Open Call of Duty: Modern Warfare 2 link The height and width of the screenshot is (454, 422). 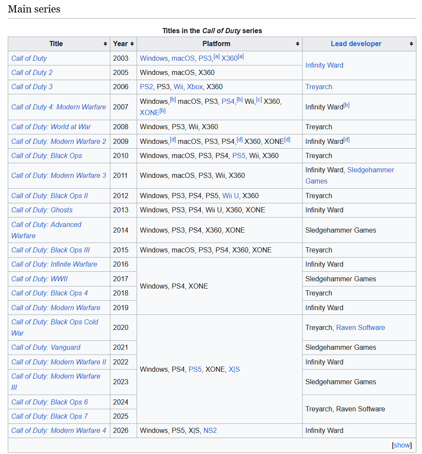pos(59,141)
